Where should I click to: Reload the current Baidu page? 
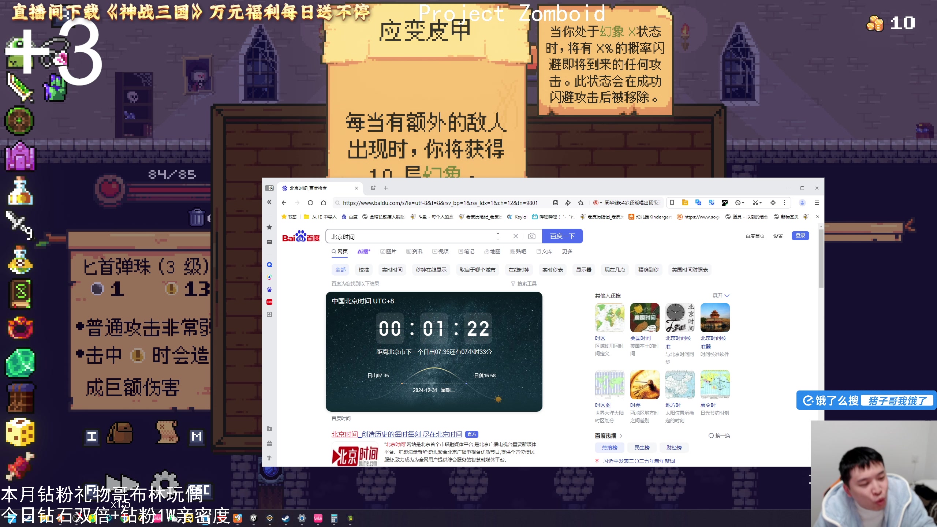click(x=310, y=202)
